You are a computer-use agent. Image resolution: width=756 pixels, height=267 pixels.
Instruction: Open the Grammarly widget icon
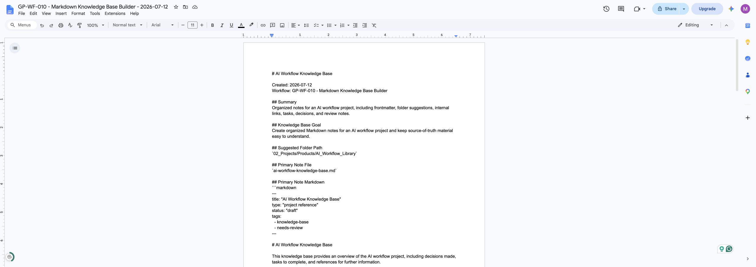[x=729, y=249]
